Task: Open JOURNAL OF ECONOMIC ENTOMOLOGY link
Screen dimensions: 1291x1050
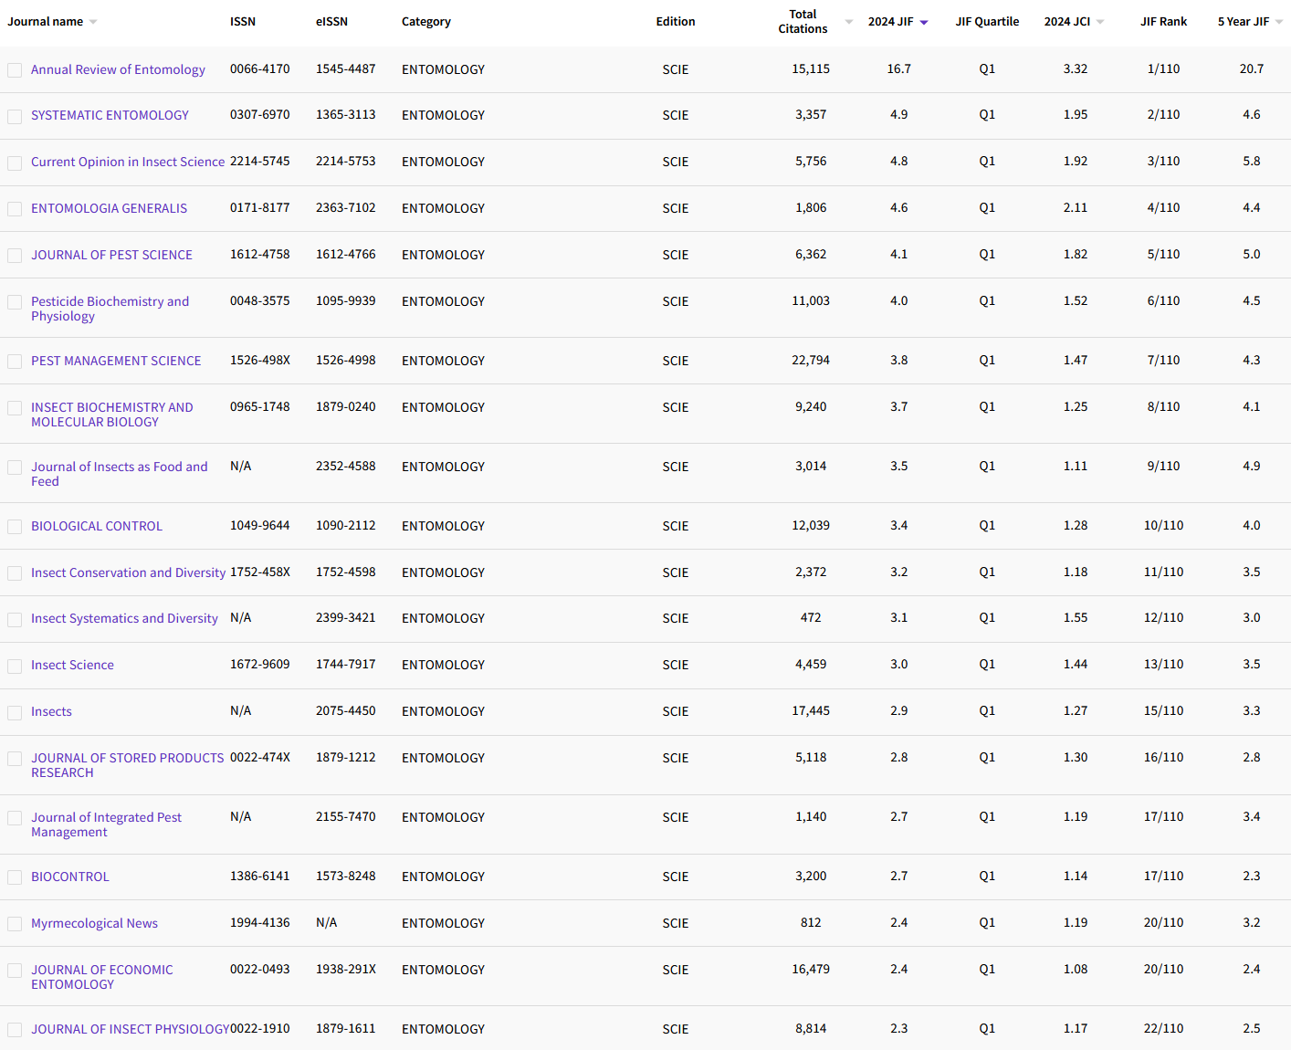Action: 101,977
